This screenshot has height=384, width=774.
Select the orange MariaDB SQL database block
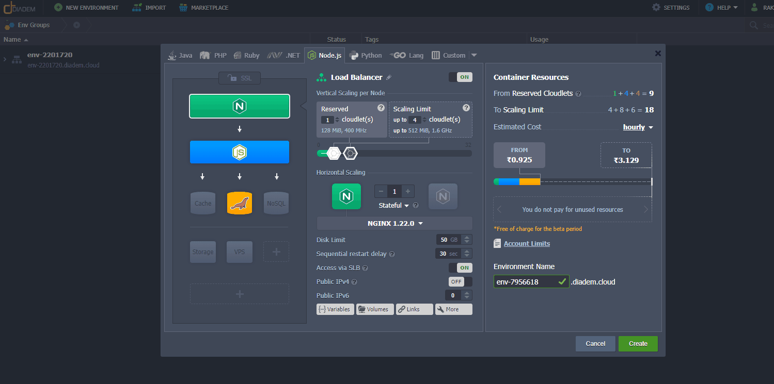pos(240,203)
